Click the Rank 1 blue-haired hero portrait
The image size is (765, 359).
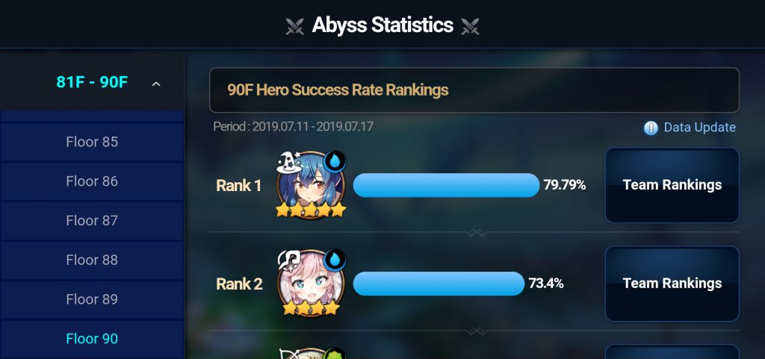coord(310,186)
